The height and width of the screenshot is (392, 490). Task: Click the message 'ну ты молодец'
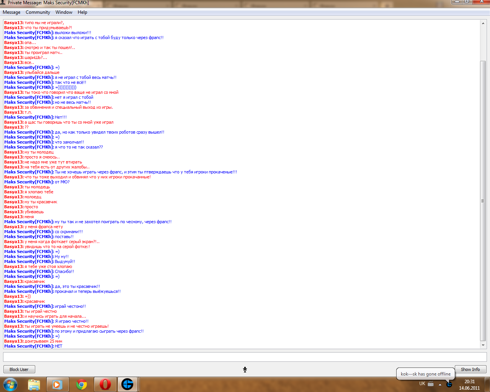coord(39,152)
